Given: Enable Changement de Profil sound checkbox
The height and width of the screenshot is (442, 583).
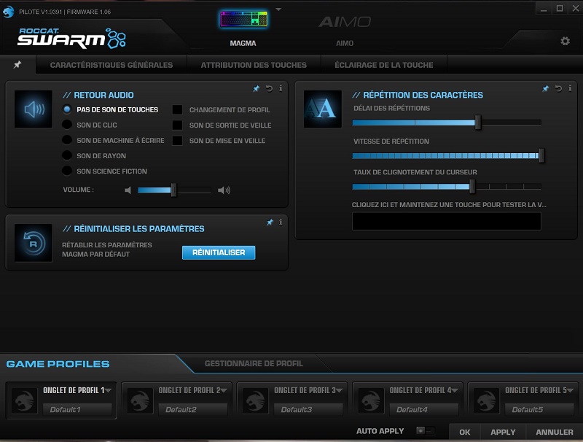Looking at the screenshot, I should point(177,110).
